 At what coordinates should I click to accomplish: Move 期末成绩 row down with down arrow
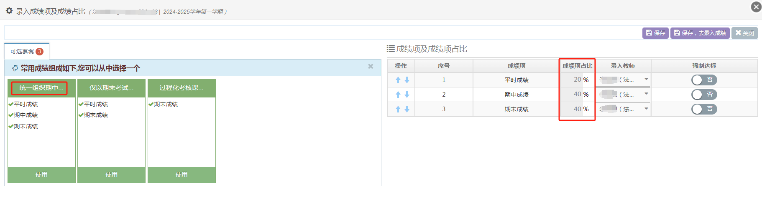coord(407,109)
